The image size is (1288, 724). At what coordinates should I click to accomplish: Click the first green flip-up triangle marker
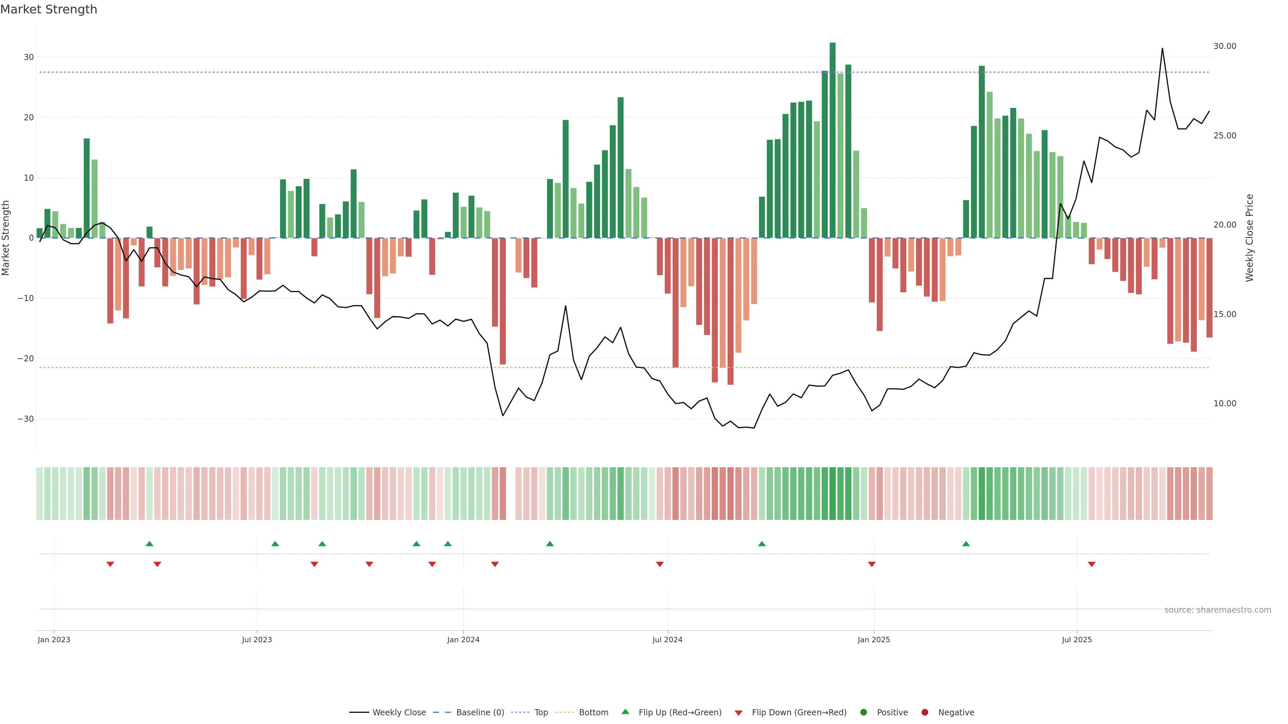pos(149,544)
